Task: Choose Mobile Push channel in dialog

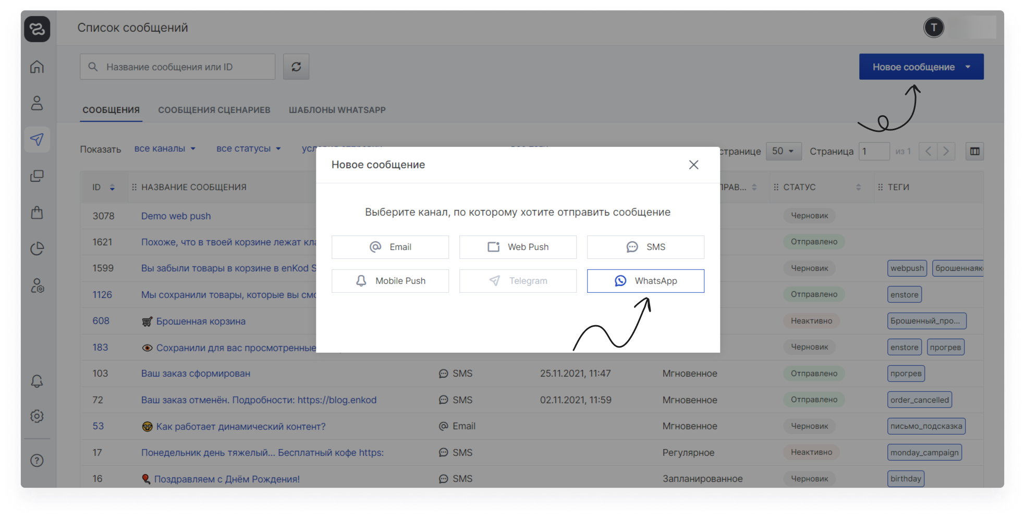Action: pos(390,281)
